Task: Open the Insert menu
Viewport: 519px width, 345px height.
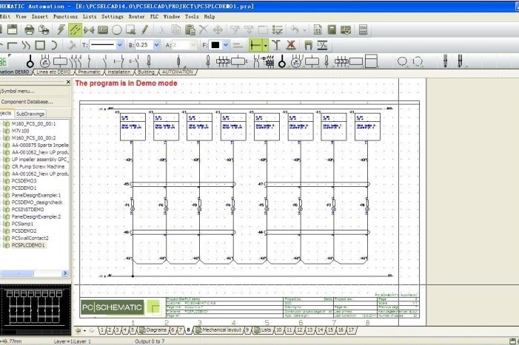Action: (40, 16)
